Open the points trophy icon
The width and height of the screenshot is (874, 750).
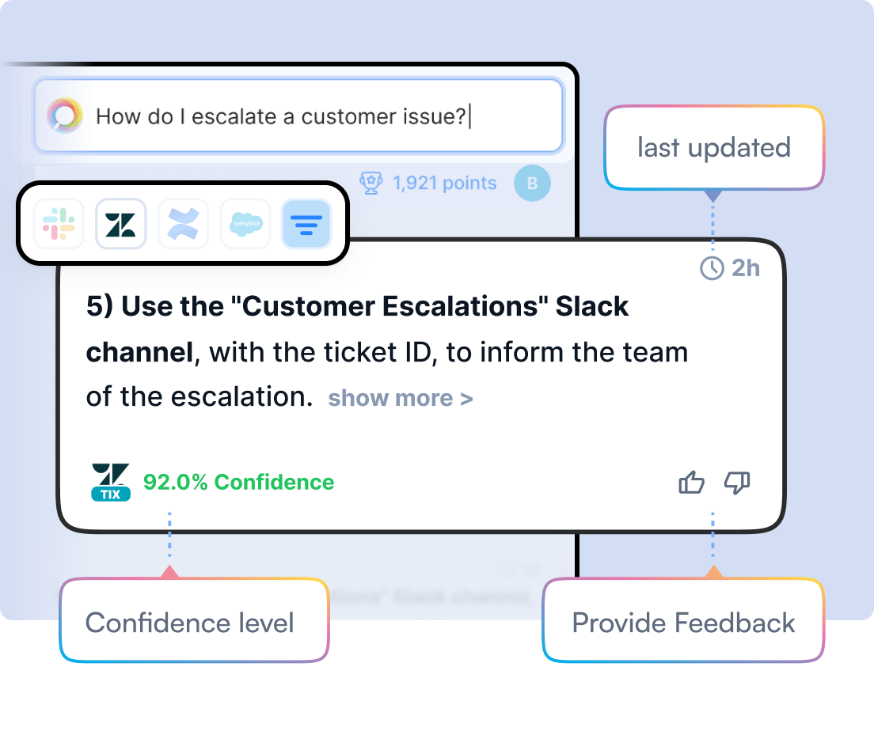click(x=370, y=183)
